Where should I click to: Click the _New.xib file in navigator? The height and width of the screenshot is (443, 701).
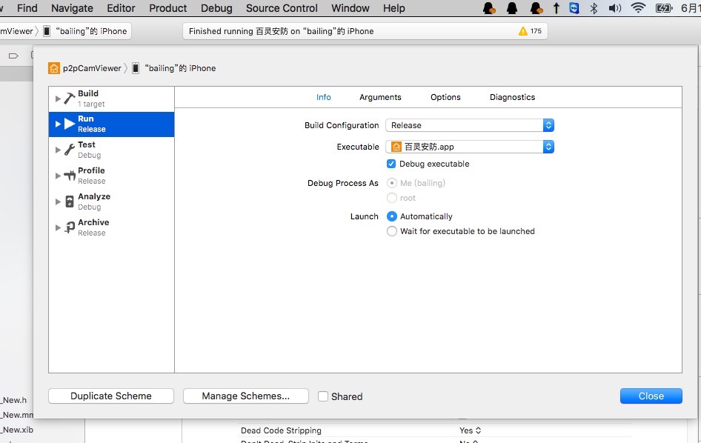coord(17,430)
